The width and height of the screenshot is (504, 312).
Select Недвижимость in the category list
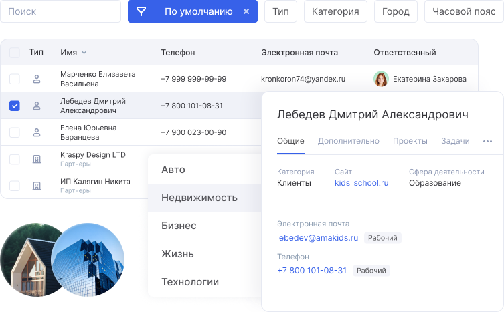click(x=199, y=198)
